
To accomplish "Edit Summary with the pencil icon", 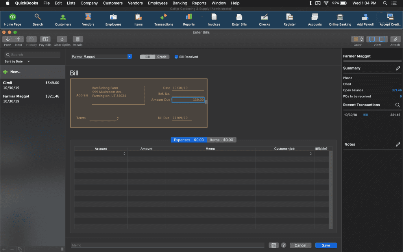I will [398, 68].
